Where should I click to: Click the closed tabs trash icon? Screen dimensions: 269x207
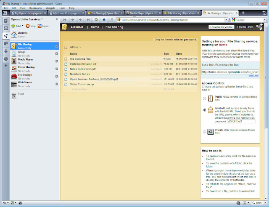pos(264,13)
